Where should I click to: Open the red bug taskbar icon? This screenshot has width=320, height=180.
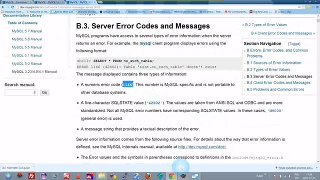[x=20, y=176]
